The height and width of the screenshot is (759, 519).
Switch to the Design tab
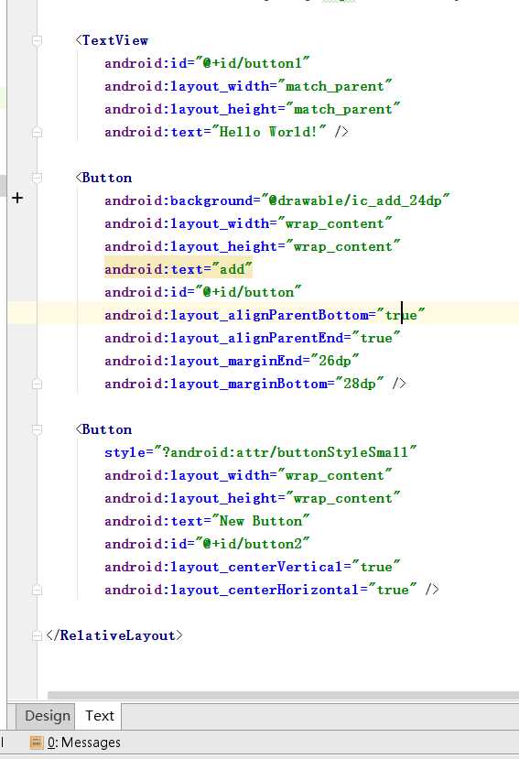(x=47, y=715)
